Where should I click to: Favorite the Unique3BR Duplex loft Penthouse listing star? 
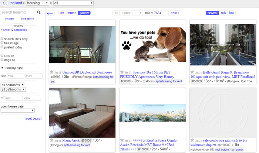click(x=51, y=72)
